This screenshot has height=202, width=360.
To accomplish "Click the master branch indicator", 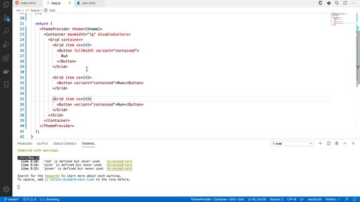I will (x=11, y=199).
